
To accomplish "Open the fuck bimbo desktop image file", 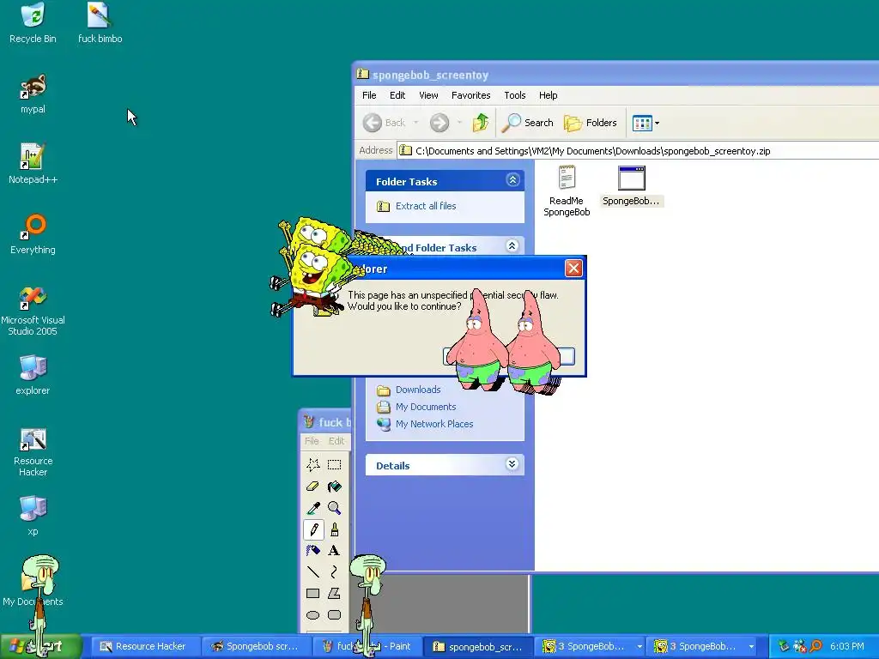I will coord(100,23).
